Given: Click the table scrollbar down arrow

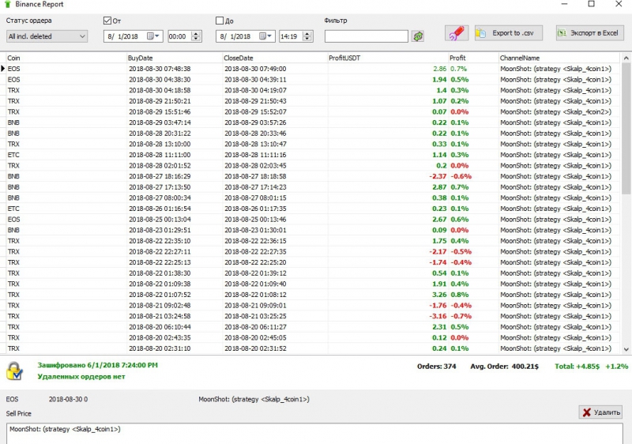Looking at the screenshot, I should (x=626, y=349).
